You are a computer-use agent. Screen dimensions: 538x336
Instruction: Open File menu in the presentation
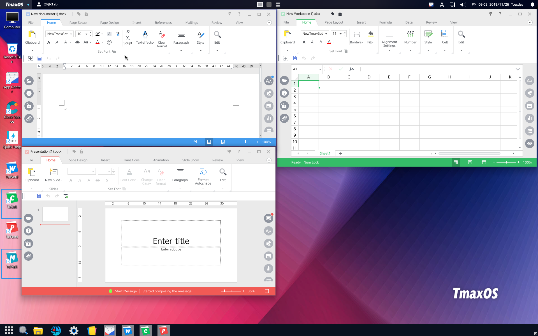[x=30, y=160]
